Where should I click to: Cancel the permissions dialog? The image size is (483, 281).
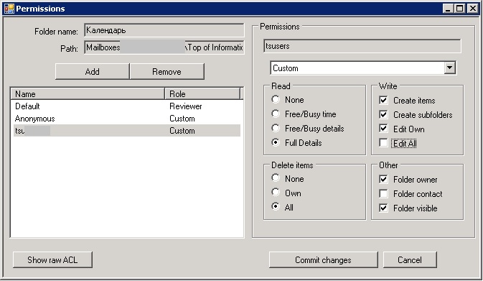410,259
